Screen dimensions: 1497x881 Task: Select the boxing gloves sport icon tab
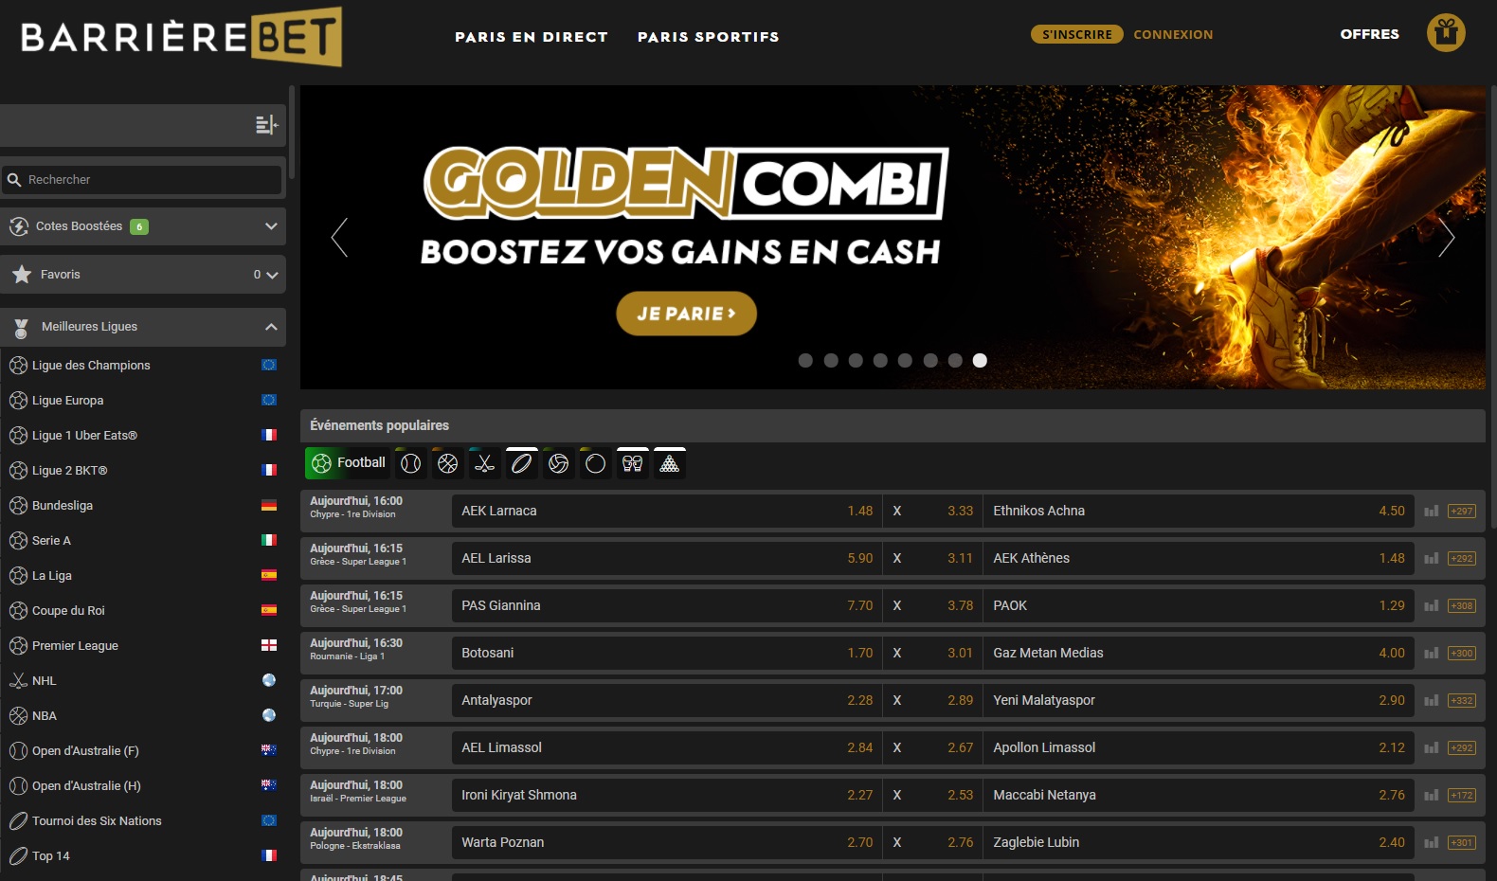(632, 463)
